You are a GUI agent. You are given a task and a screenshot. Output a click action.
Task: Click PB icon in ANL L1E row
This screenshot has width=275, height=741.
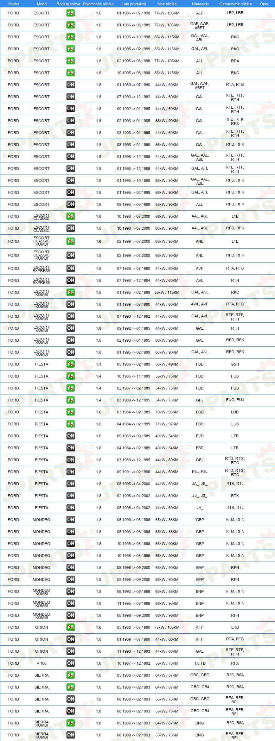pyautogui.click(x=70, y=241)
